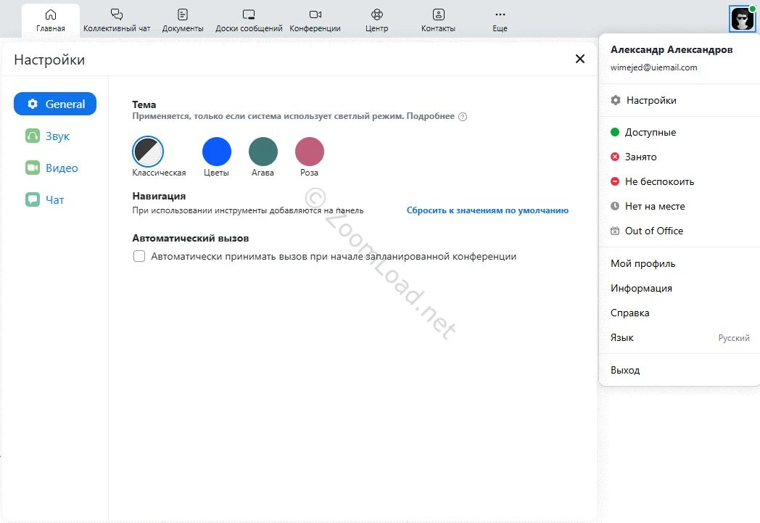Click the profile avatar picture
This screenshot has height=523, width=760.
point(742,19)
